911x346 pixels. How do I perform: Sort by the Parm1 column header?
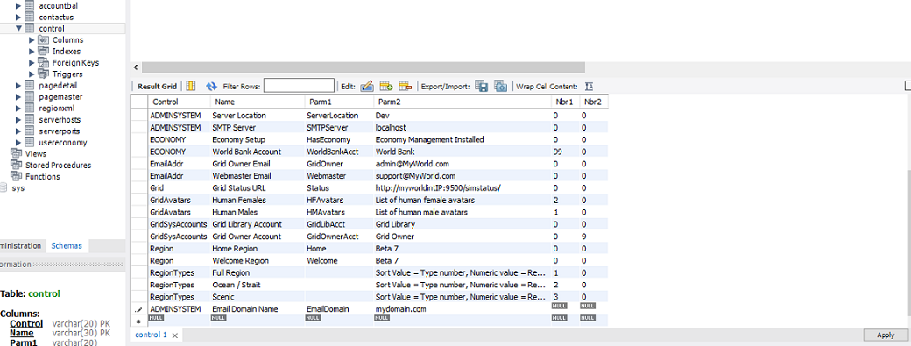point(339,102)
